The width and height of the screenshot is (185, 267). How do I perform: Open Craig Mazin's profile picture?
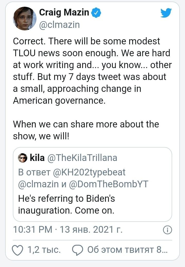pos(25,19)
